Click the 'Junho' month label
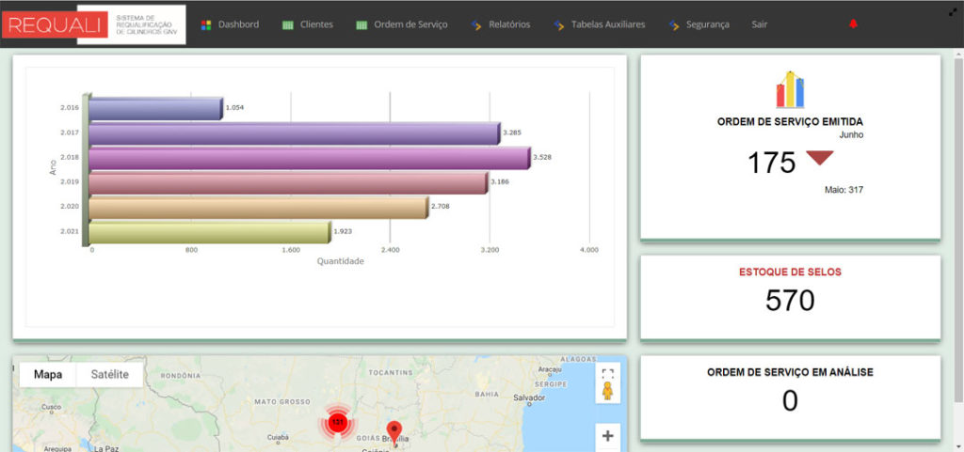 851,135
